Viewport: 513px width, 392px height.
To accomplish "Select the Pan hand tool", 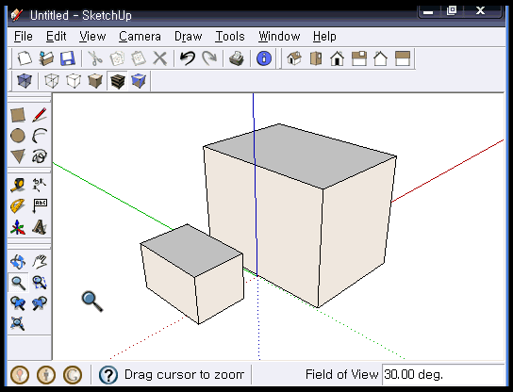I will tap(40, 262).
